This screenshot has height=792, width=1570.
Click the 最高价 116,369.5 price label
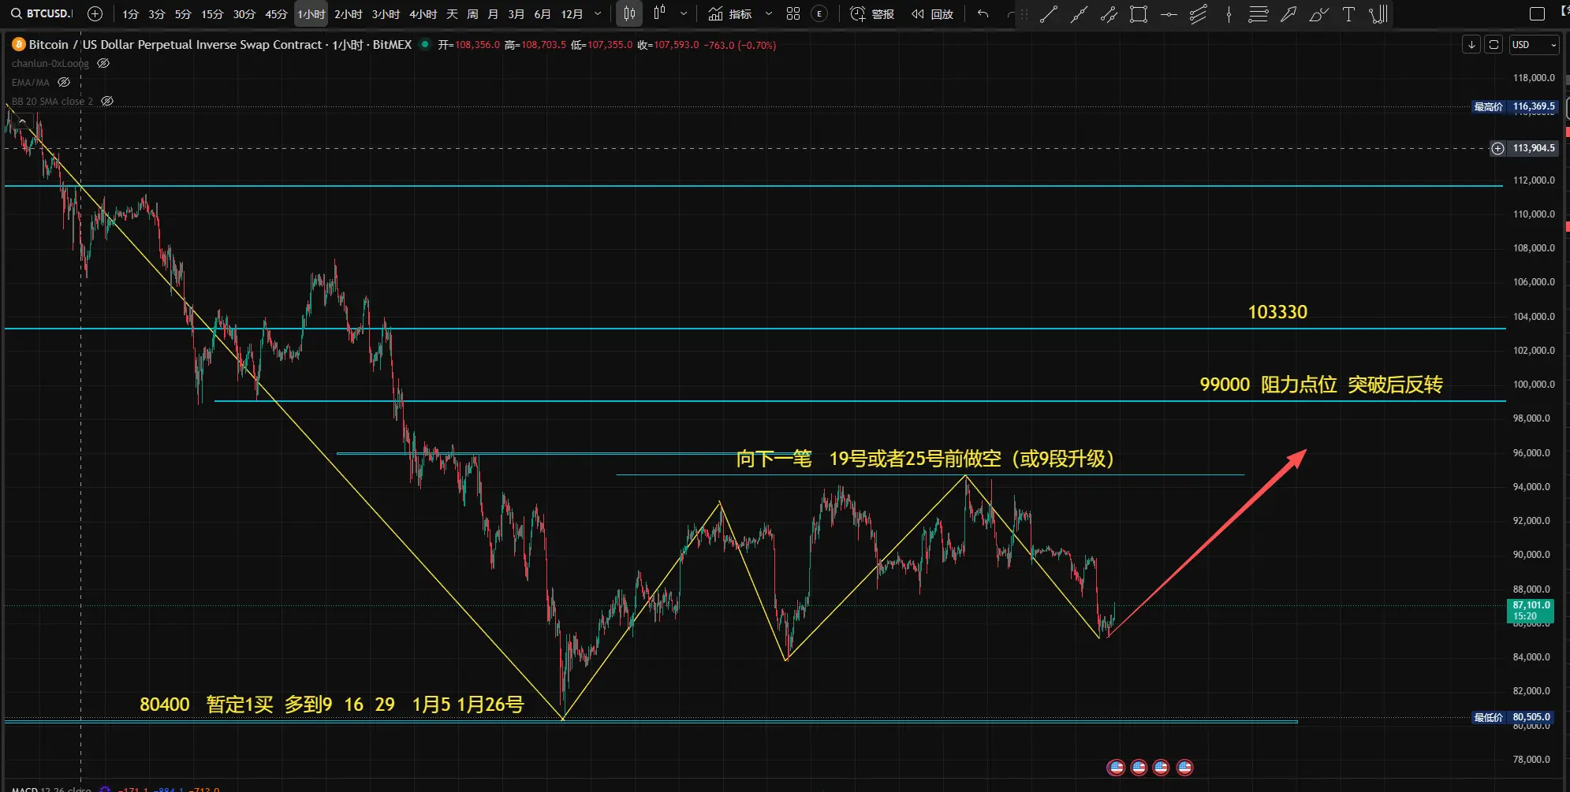[1515, 106]
